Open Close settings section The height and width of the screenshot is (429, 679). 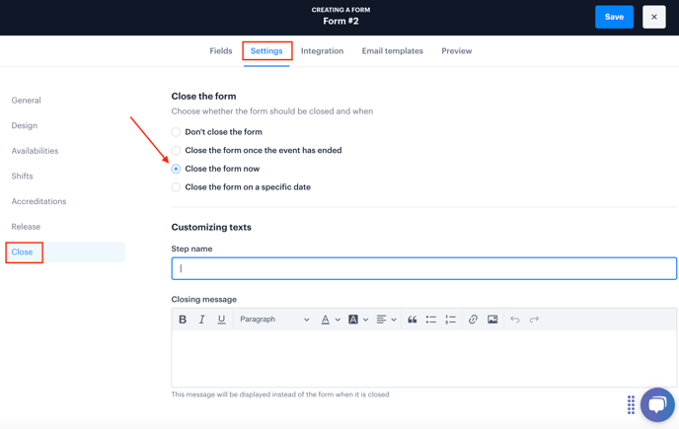point(65,251)
